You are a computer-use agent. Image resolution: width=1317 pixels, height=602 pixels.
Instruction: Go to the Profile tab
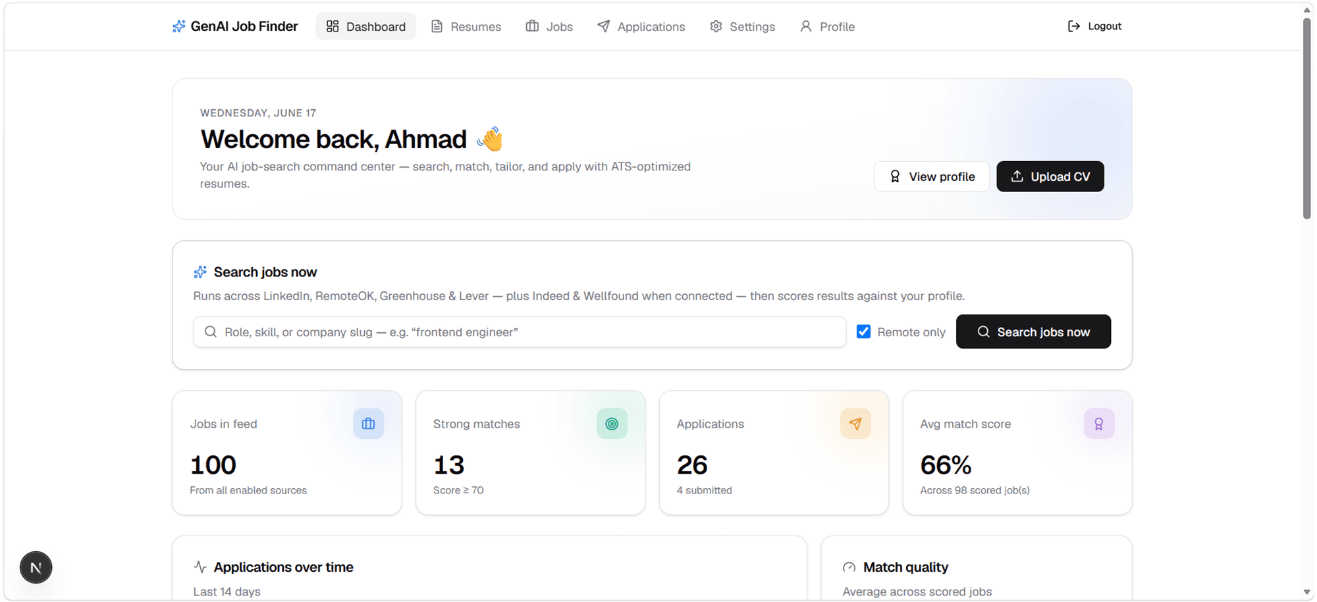coord(828,26)
